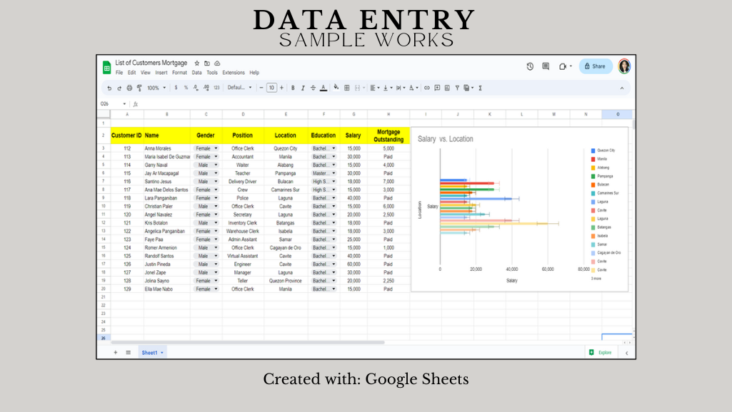Open the side panel chevron at bottom right

(626, 353)
